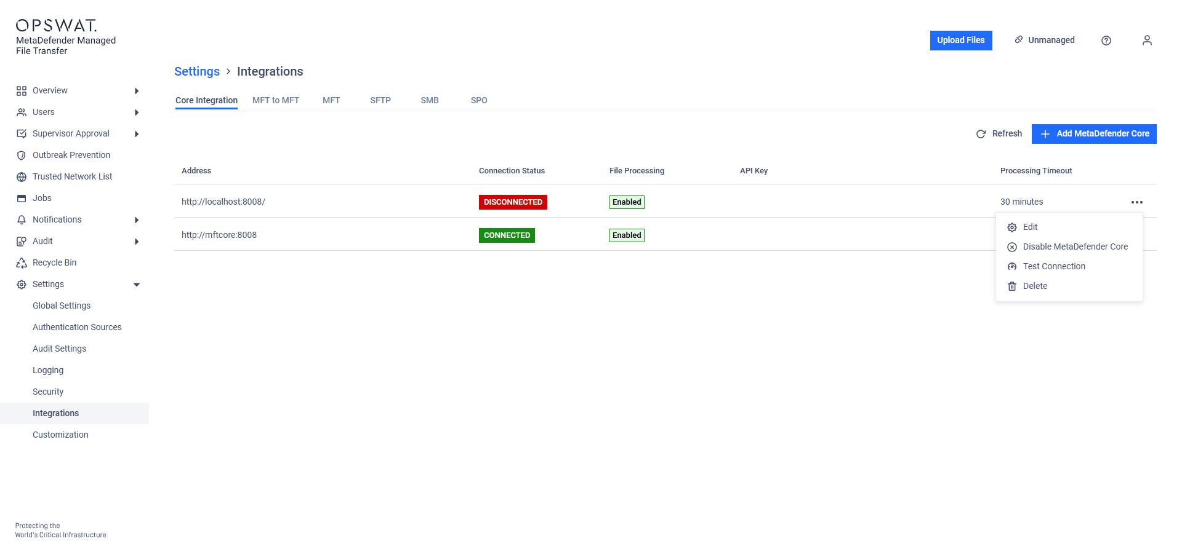Click the Supervisor Approval checkmark icon
The width and height of the screenshot is (1182, 560).
pos(22,134)
